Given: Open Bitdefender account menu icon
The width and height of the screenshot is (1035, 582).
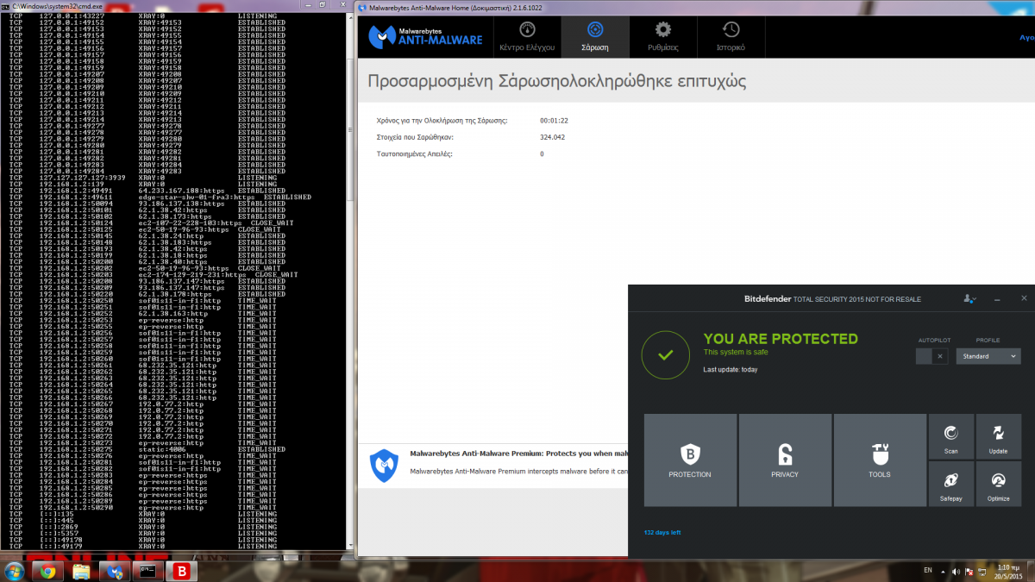Looking at the screenshot, I should coord(970,298).
